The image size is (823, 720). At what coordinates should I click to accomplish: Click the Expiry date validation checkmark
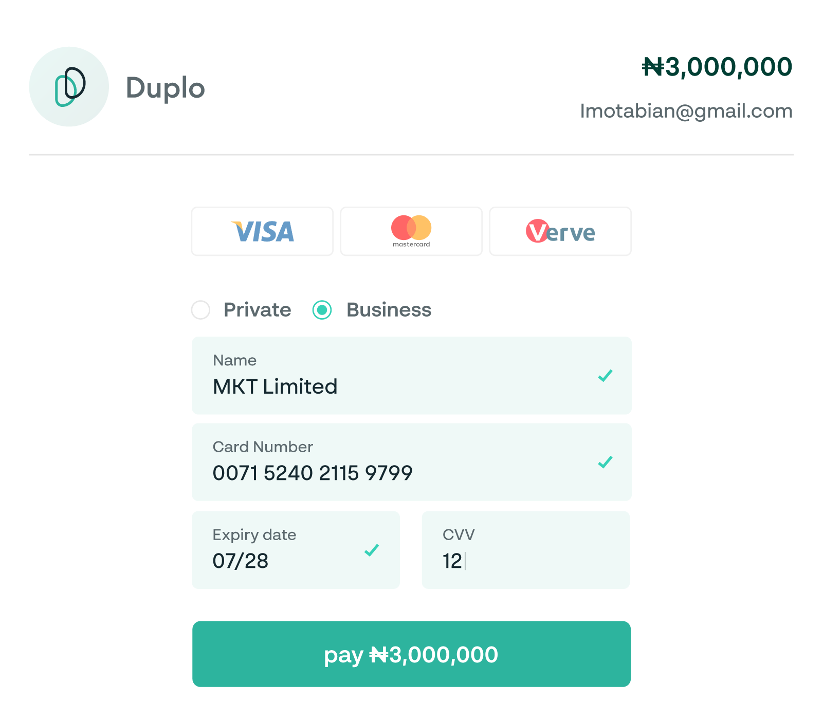pyautogui.click(x=371, y=550)
